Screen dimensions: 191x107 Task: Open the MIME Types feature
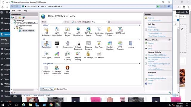click(47, 55)
